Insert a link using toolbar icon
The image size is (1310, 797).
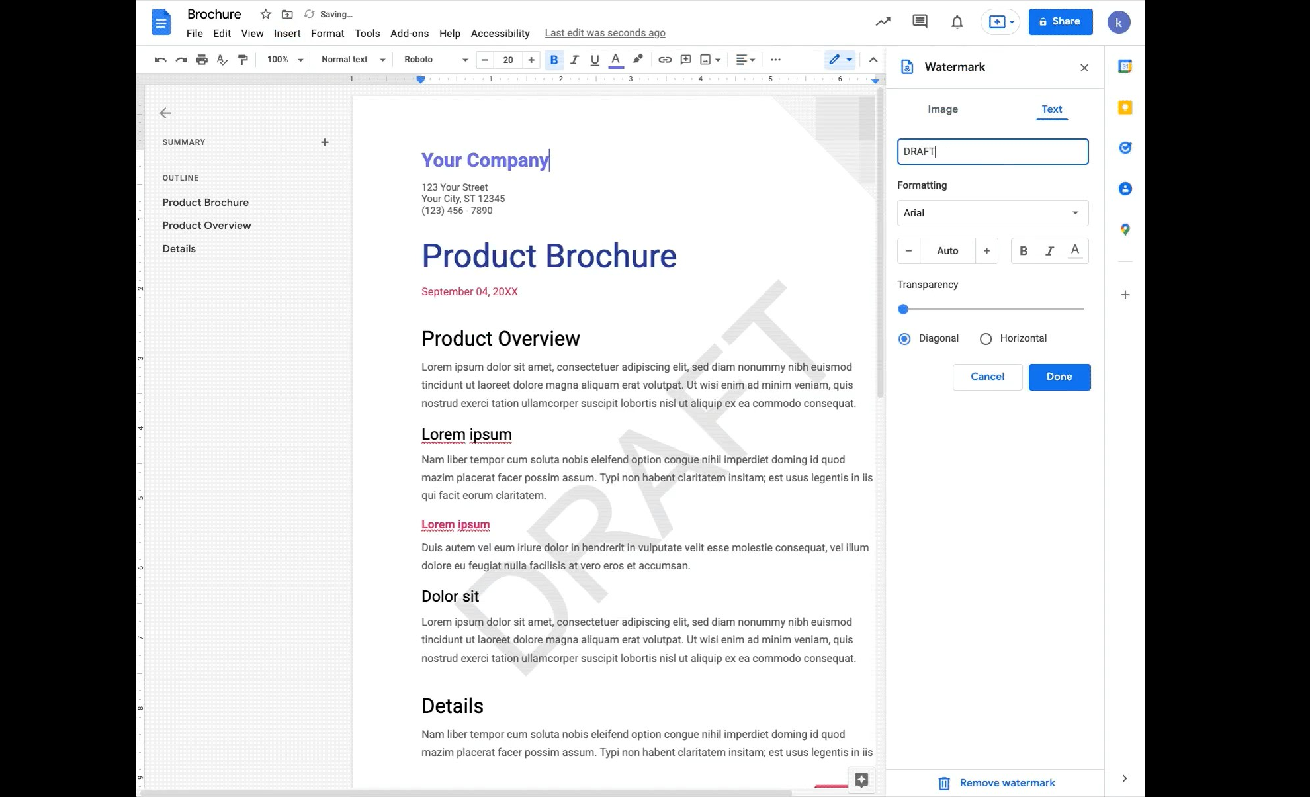[665, 60]
